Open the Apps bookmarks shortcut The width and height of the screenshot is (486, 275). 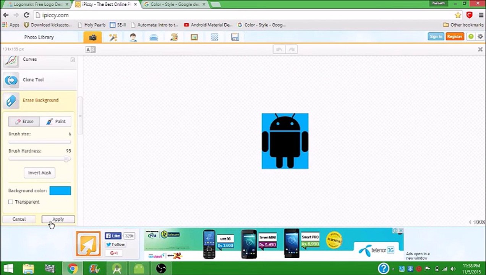11,25
